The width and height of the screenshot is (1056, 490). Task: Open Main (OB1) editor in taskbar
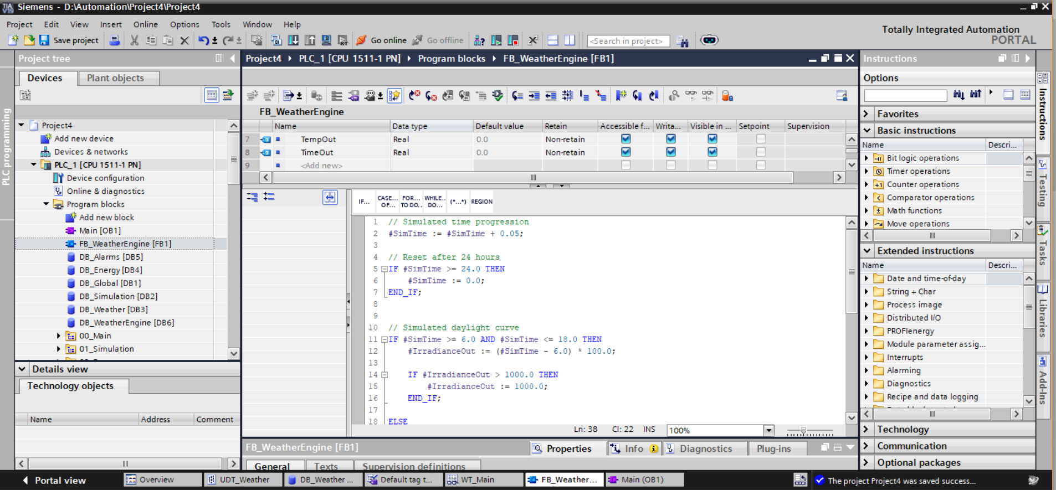645,479
